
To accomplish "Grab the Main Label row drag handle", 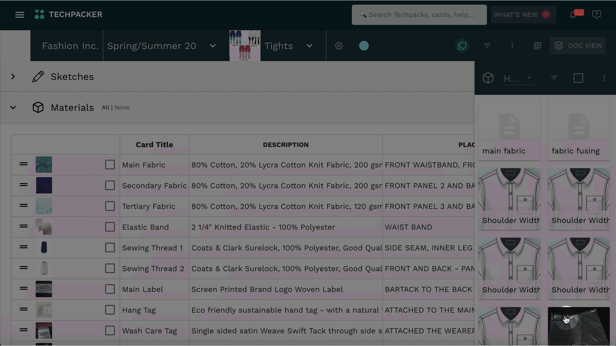I will (x=23, y=288).
